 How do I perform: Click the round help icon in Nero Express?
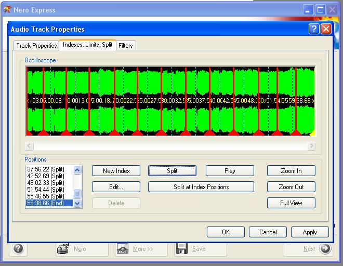pos(18,248)
